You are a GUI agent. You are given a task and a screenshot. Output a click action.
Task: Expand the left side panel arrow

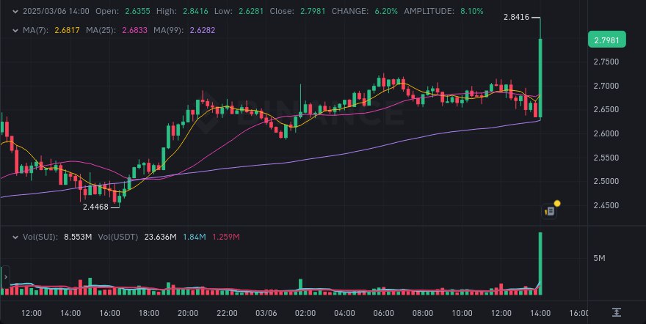pos(5,277)
